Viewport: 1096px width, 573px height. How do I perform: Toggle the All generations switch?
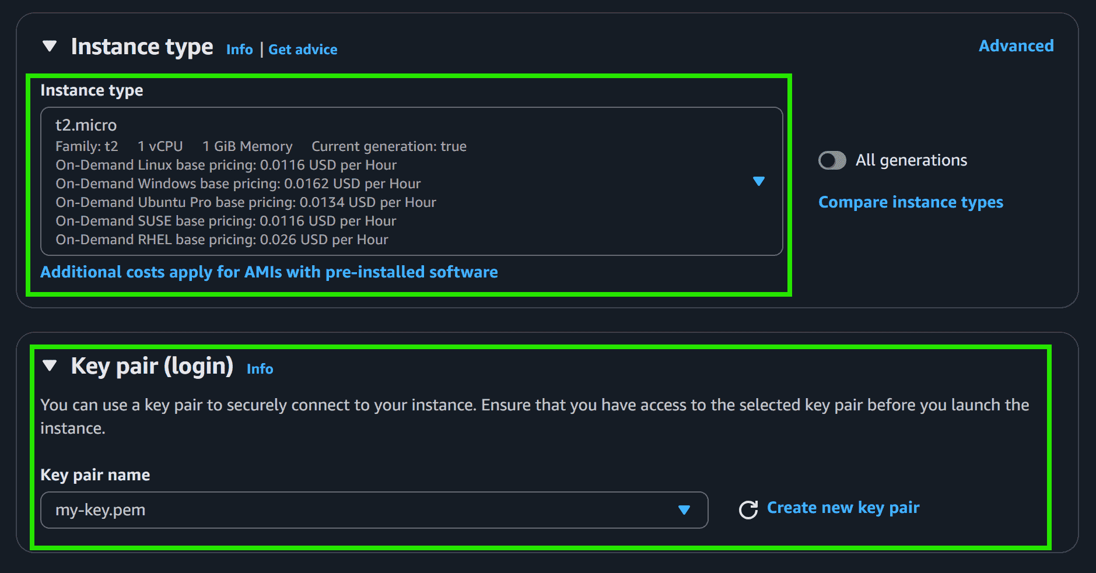pyautogui.click(x=832, y=160)
